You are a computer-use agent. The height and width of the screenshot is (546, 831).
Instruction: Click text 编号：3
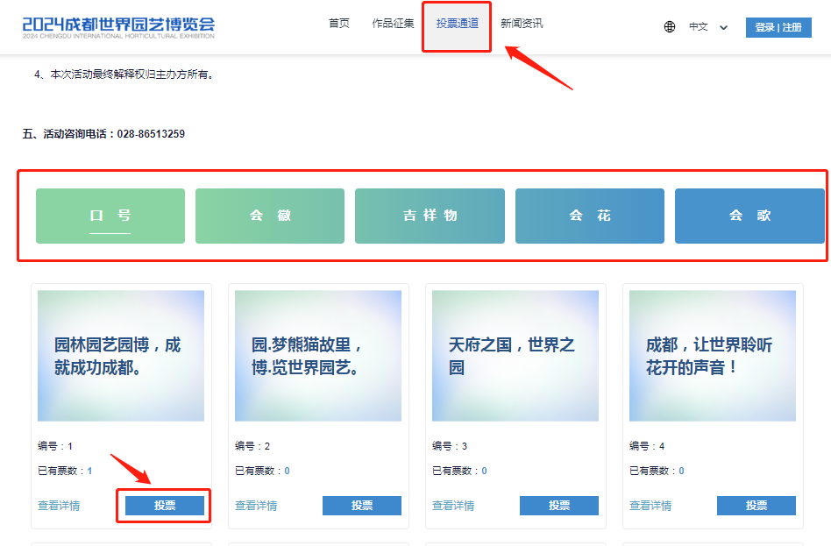pyautogui.click(x=450, y=446)
